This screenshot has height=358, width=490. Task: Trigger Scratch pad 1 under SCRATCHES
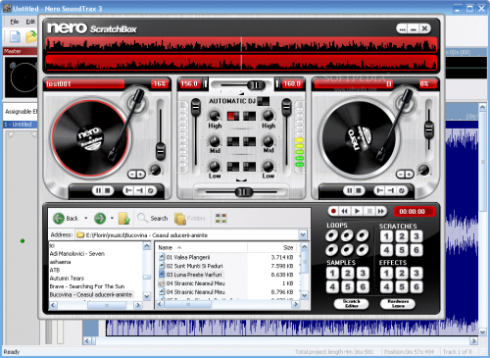tap(386, 236)
